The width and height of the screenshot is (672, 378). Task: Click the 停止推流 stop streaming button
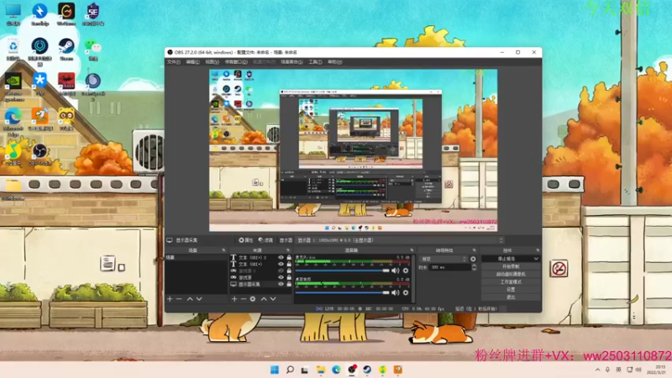point(507,259)
